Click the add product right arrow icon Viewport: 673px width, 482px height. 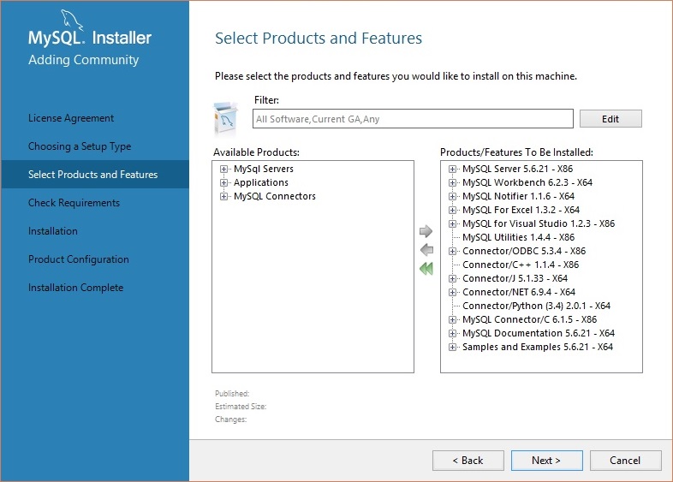(x=426, y=231)
